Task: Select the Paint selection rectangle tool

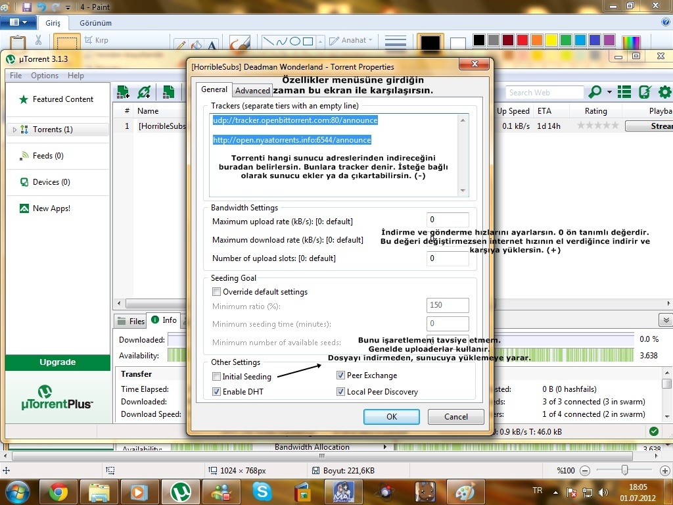Action: point(67,42)
